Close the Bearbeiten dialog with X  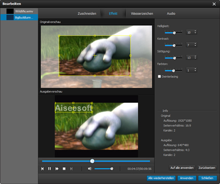(214, 4)
